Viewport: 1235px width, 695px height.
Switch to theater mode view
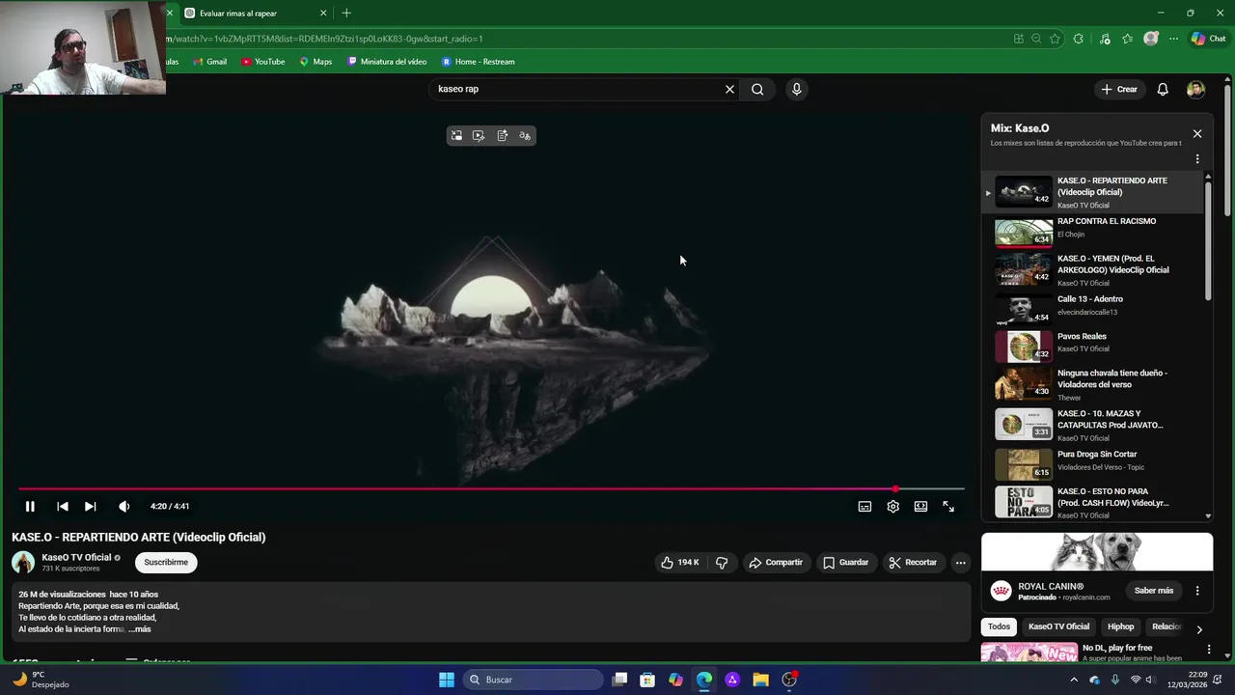(920, 506)
